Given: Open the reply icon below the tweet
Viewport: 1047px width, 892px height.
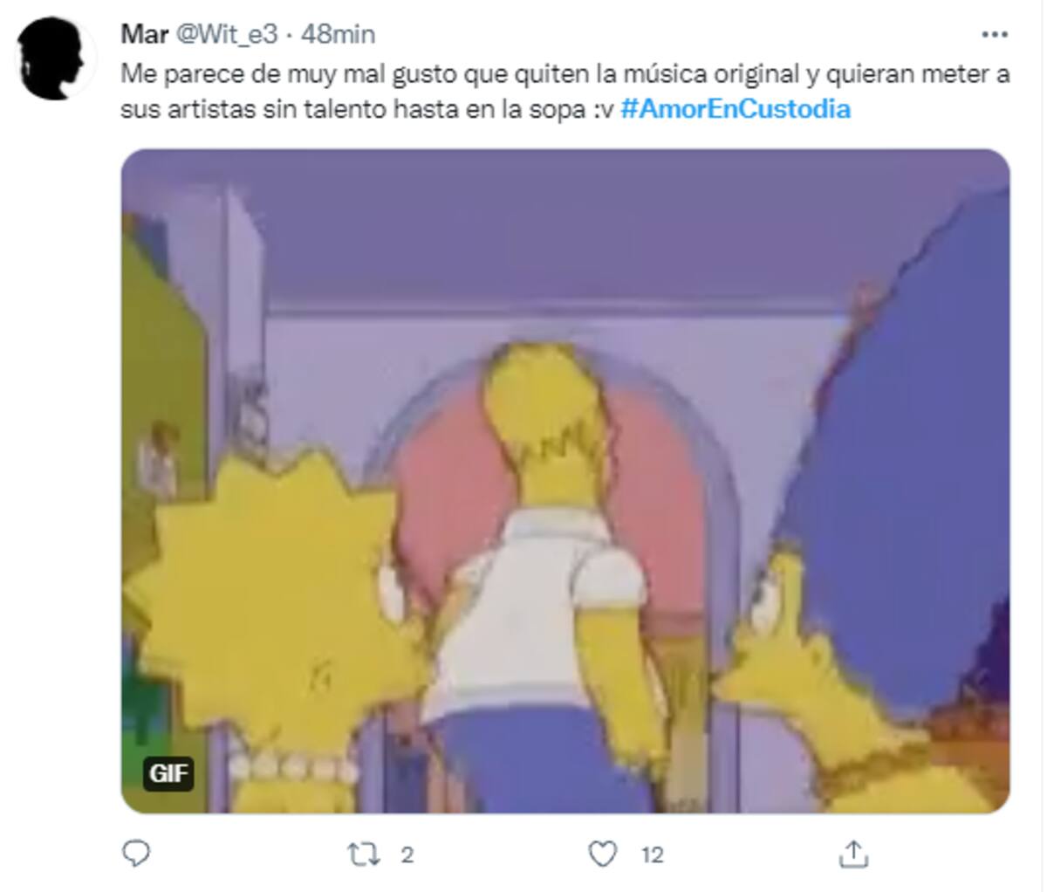Looking at the screenshot, I should point(135,854).
